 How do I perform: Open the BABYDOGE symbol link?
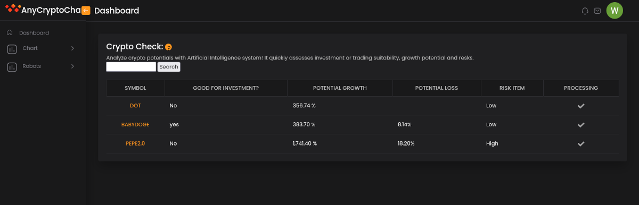pos(135,125)
